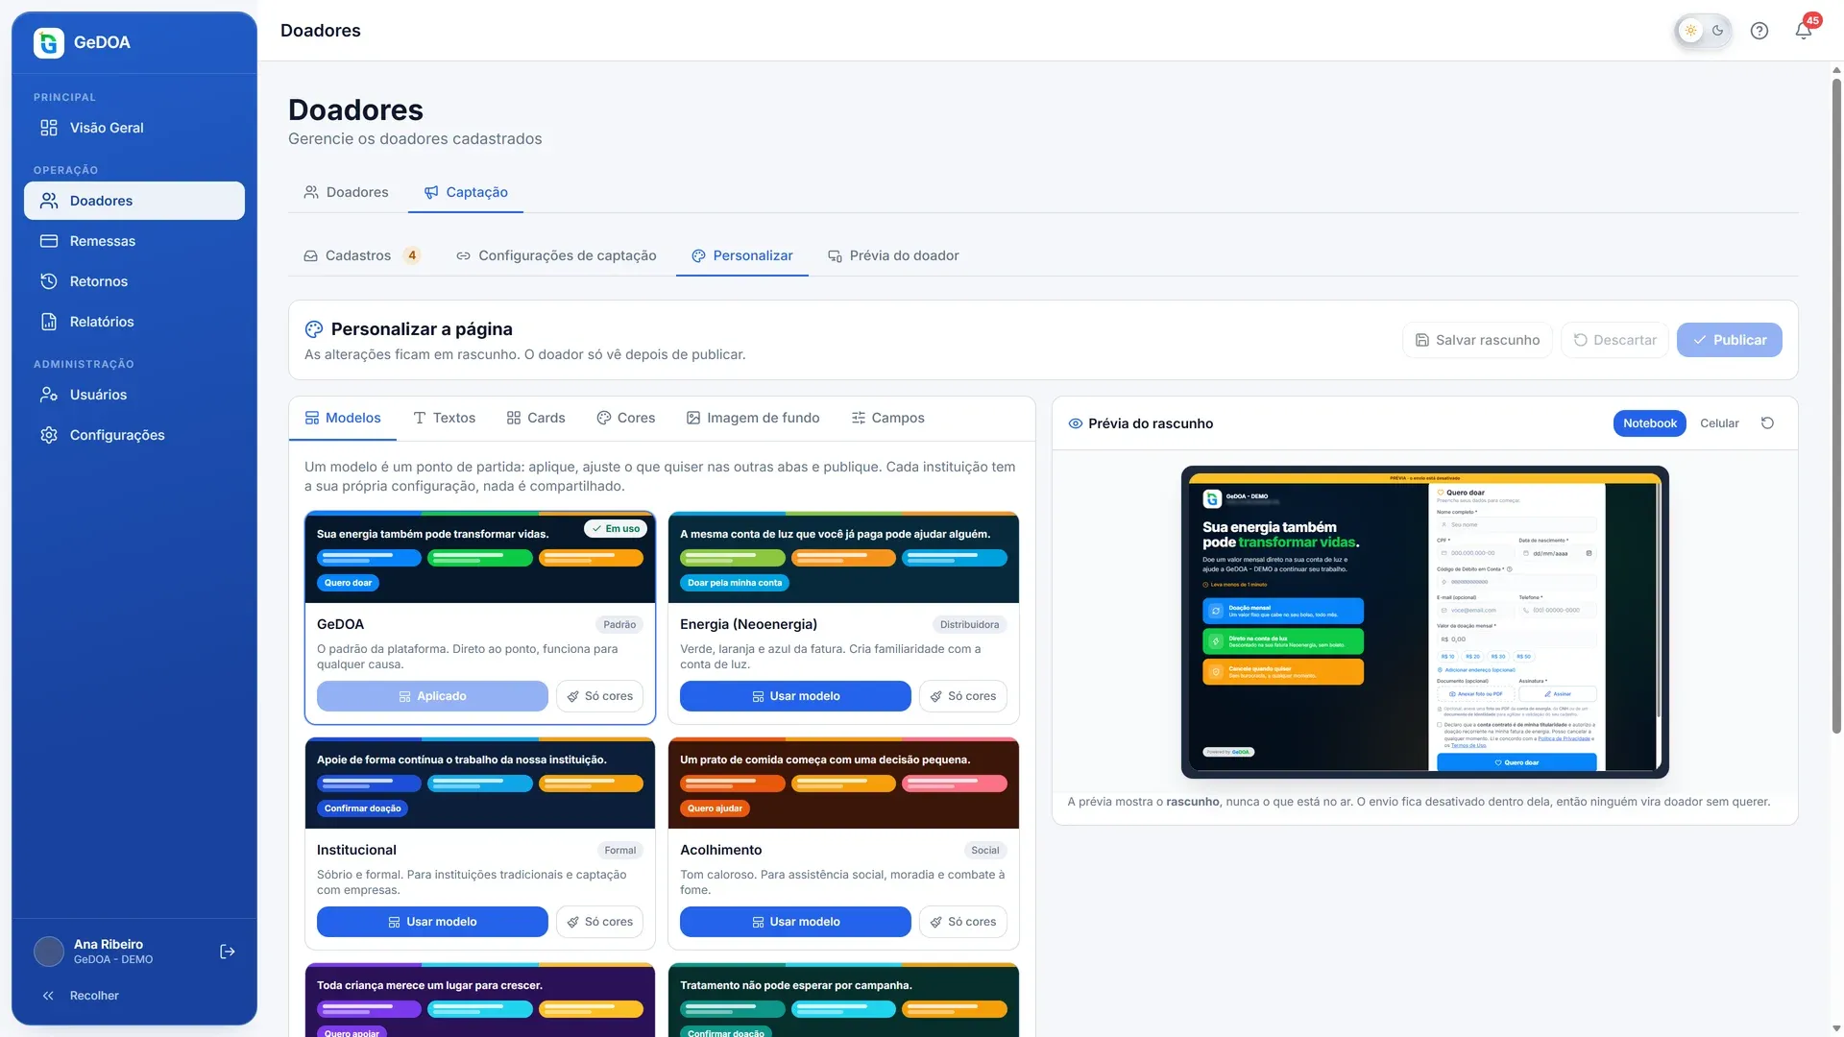
Task: Switch to the Cores tab
Action: pos(626,418)
